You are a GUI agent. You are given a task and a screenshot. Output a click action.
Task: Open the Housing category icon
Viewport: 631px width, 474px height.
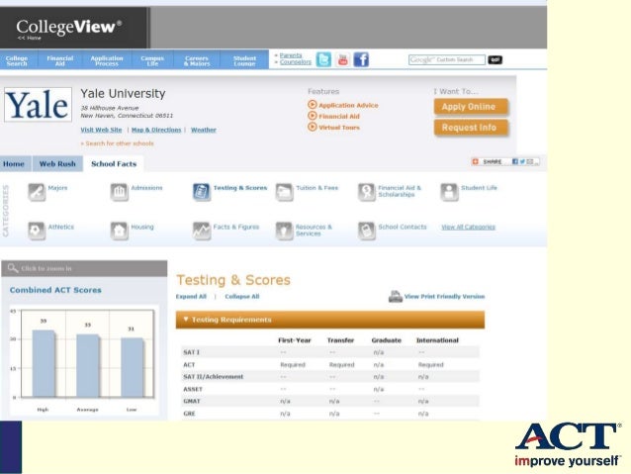tap(119, 231)
